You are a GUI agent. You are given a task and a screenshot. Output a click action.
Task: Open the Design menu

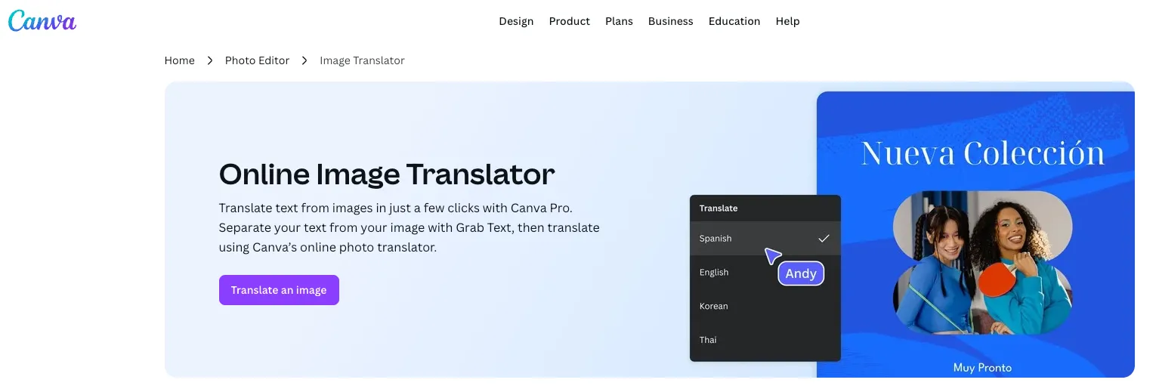[516, 21]
